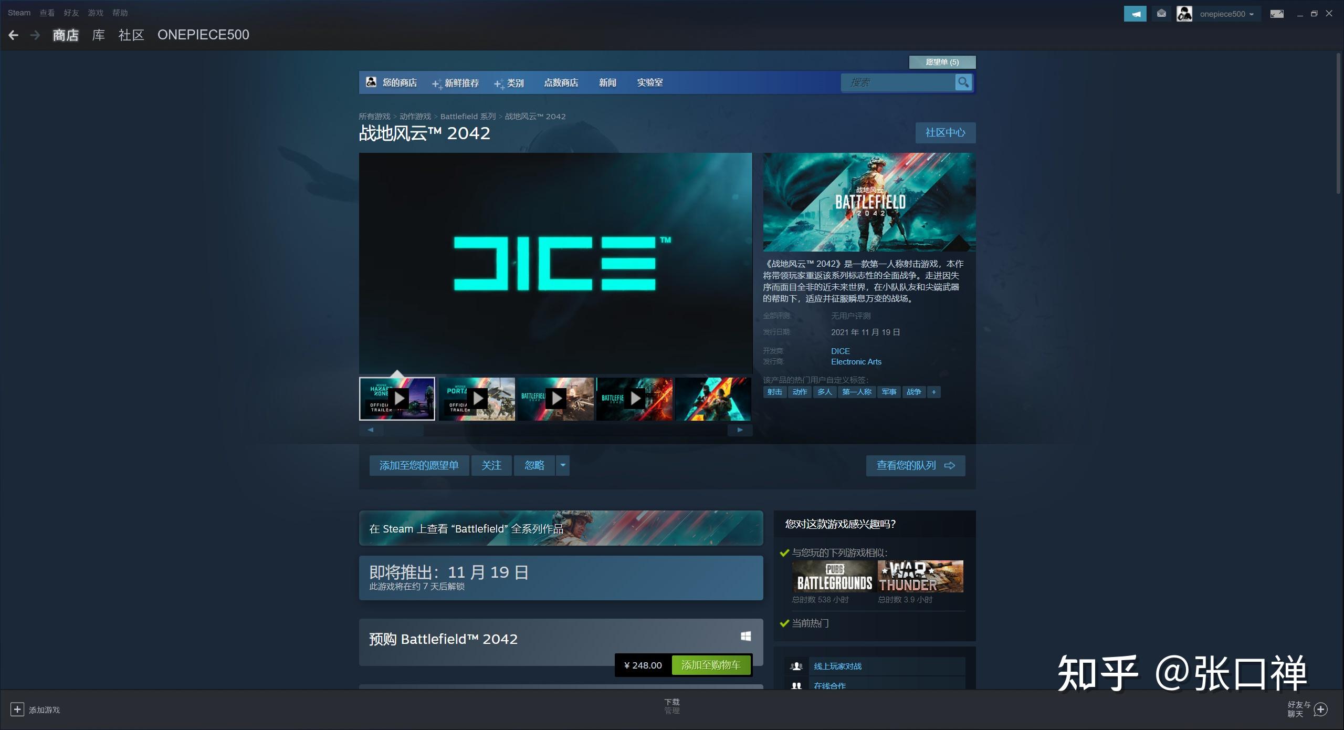Click 添加至购物车 to add to cart
This screenshot has height=730, width=1344.
click(711, 665)
